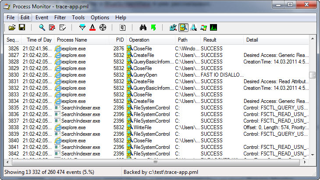Sort by PID column header
Screen dimensions: 320x180
[x=118, y=40]
